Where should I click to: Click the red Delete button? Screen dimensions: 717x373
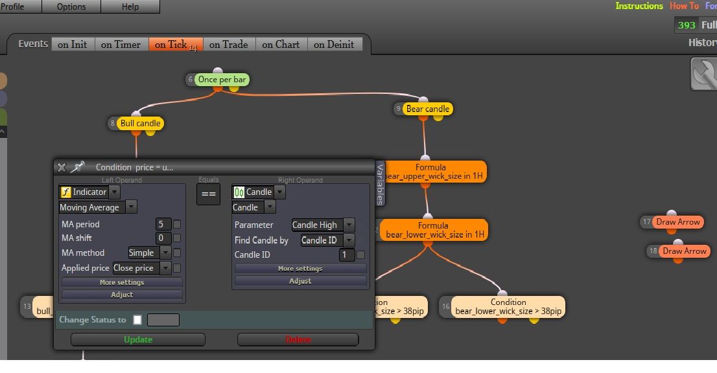coord(298,340)
